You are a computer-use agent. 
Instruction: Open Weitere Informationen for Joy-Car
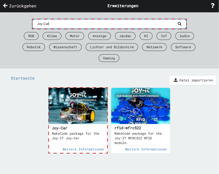tap(83, 149)
